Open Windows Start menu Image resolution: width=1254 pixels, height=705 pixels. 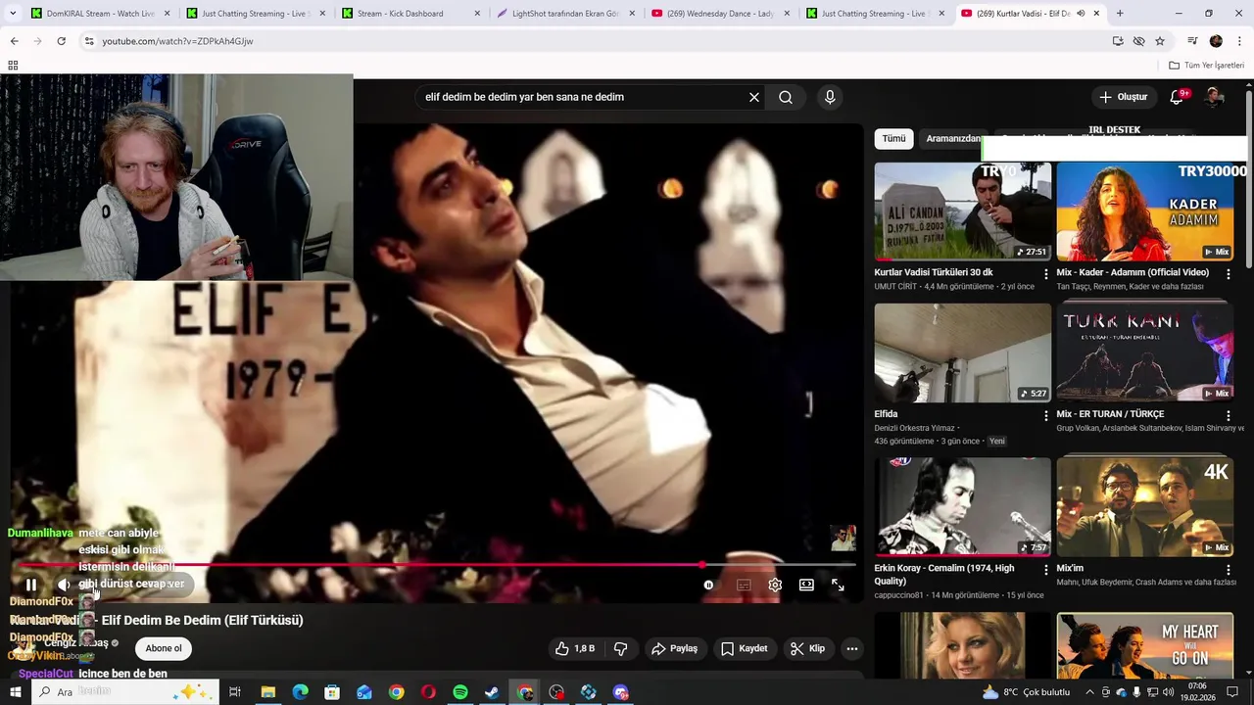pyautogui.click(x=15, y=692)
